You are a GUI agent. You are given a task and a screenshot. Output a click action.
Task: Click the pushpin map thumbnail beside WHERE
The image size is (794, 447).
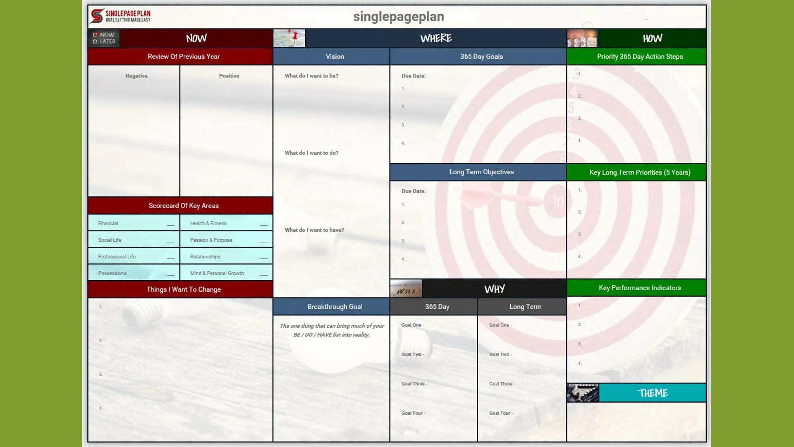pos(289,38)
